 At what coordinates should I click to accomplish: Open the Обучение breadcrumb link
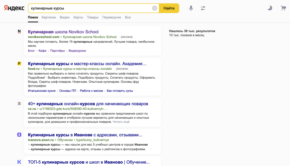[x=65, y=140]
